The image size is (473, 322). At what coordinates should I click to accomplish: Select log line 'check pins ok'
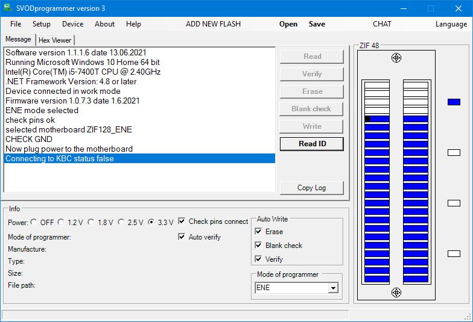pyautogui.click(x=139, y=120)
